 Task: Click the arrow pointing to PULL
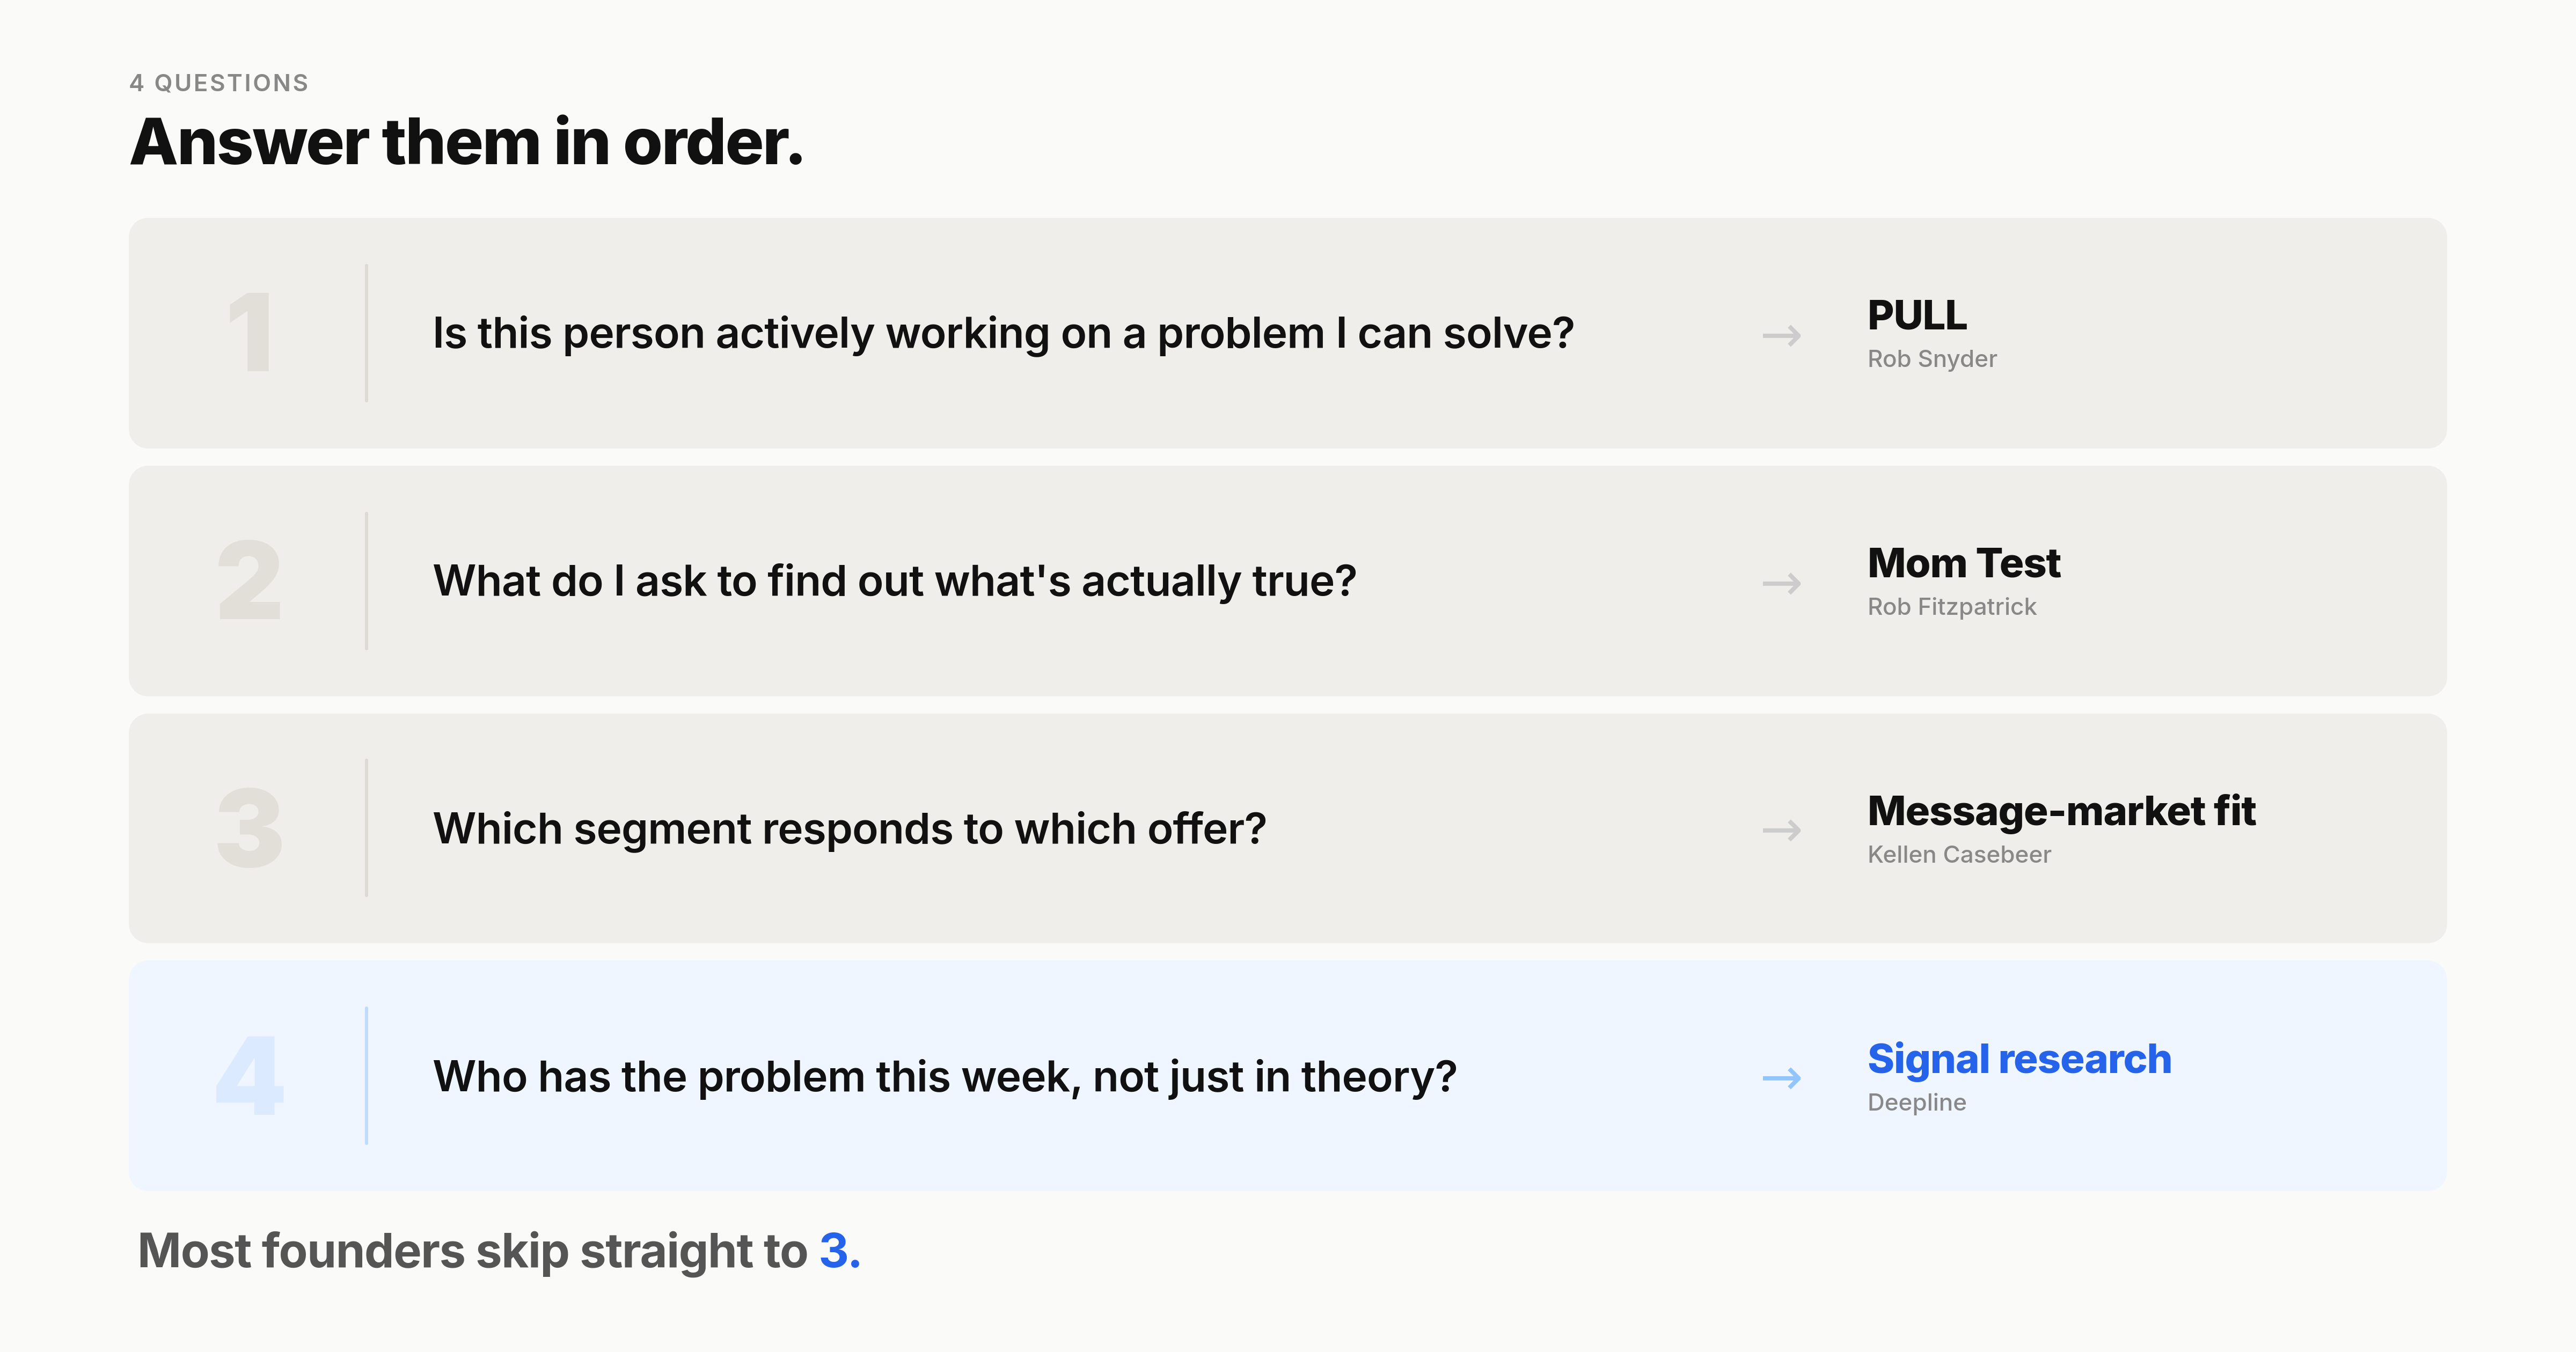click(1781, 335)
